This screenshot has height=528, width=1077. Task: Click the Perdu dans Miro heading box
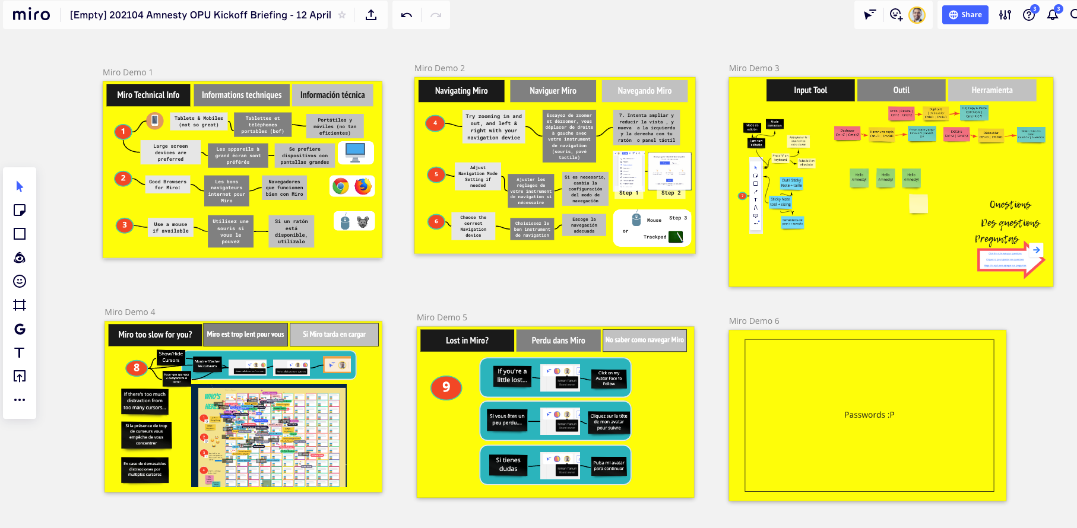[x=558, y=341]
